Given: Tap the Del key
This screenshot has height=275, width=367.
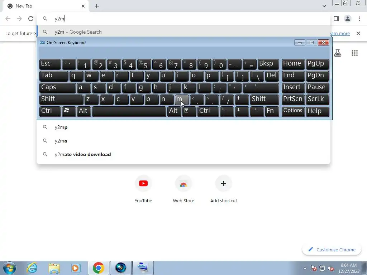Looking at the screenshot, I should [272, 76].
